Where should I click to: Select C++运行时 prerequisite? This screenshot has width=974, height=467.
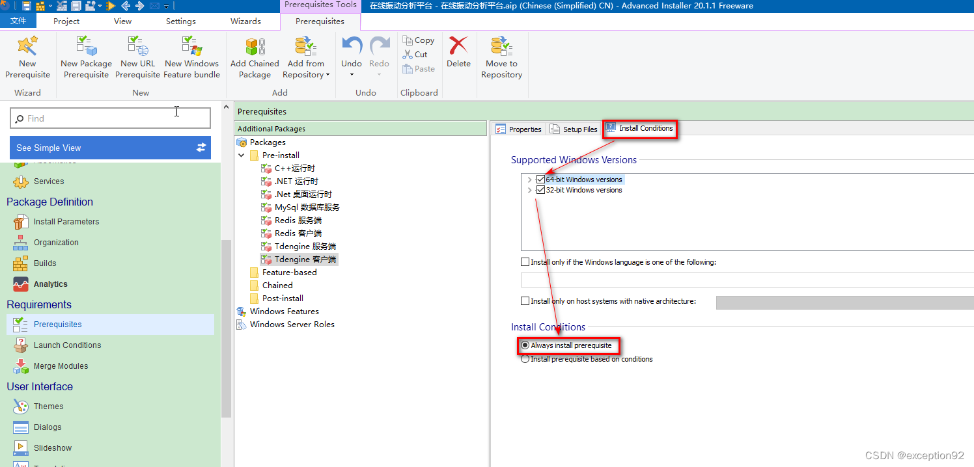295,168
